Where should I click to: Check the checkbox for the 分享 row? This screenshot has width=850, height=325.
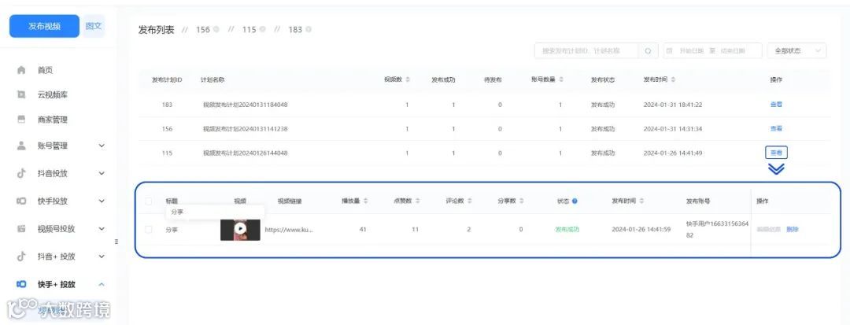(149, 230)
